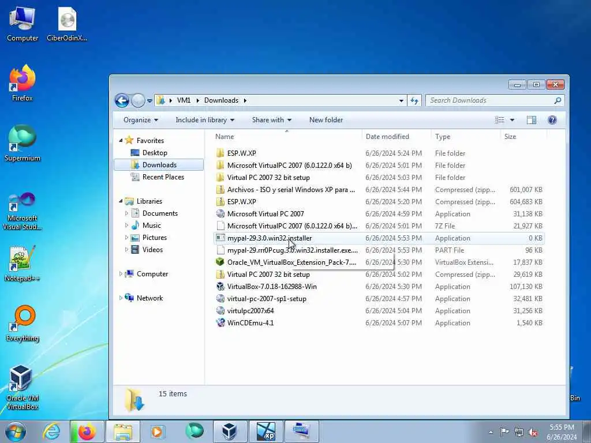Open Internet Explorer from the taskbar
Screen dimensions: 591x443
pos(51,431)
